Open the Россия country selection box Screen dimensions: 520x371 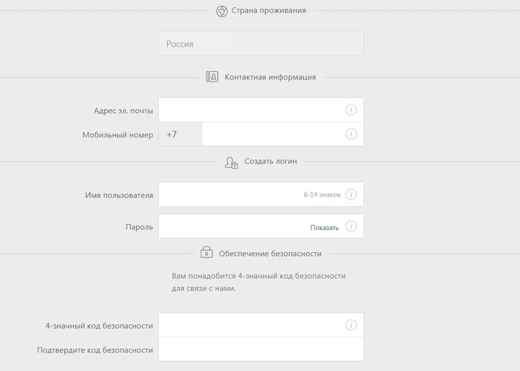pos(261,43)
